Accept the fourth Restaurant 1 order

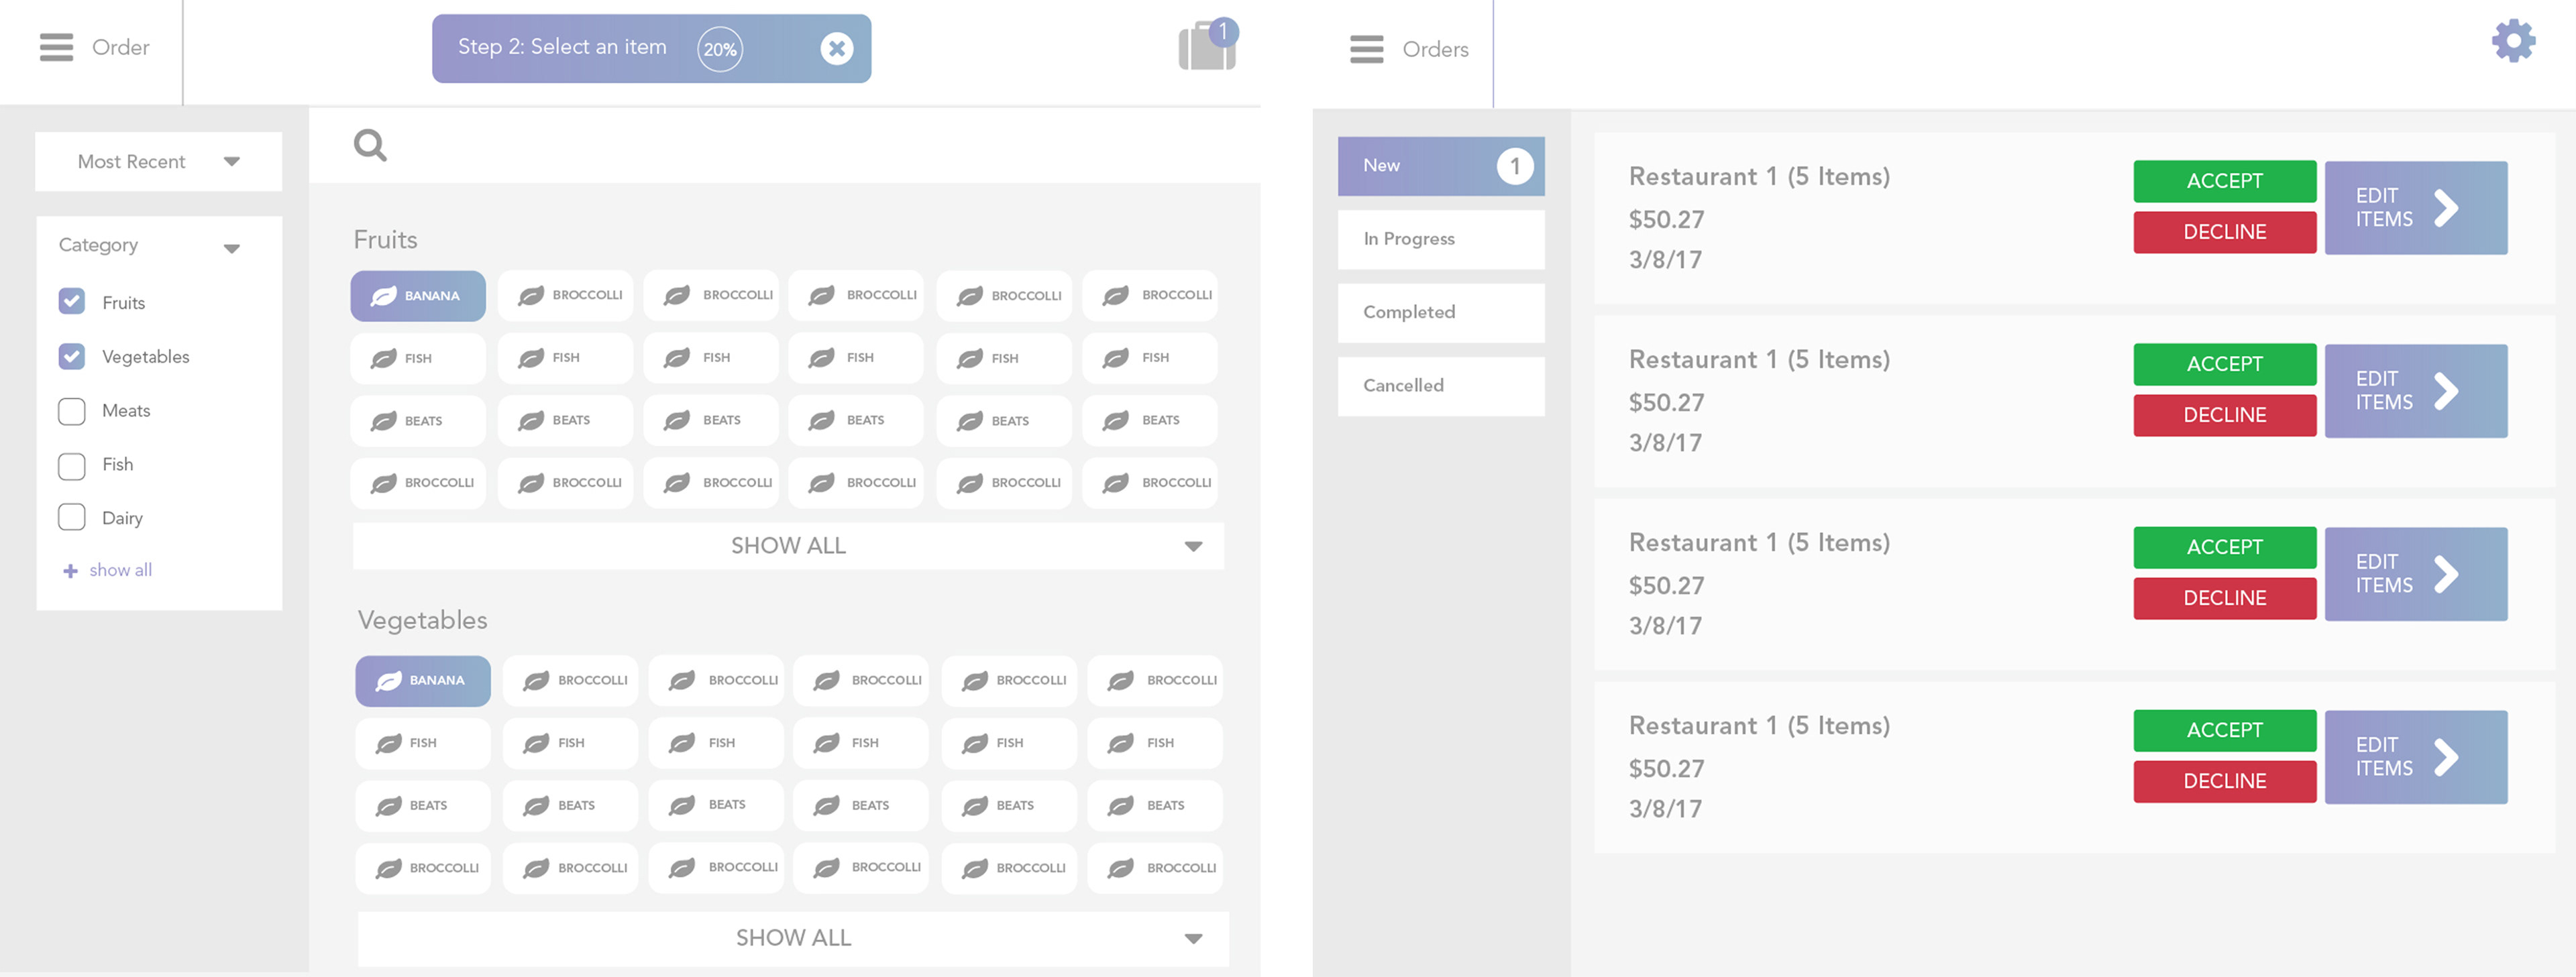2224,730
